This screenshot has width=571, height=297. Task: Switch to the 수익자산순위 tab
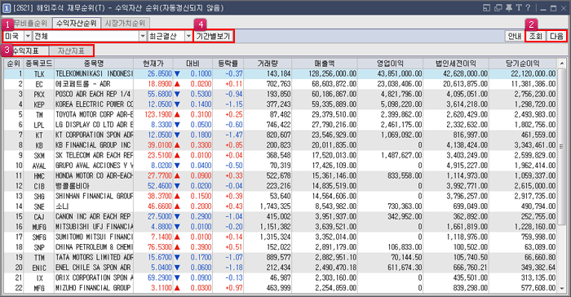point(76,24)
